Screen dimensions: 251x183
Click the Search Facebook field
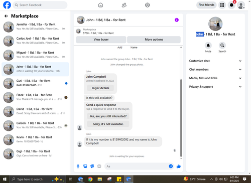(x=40, y=5)
